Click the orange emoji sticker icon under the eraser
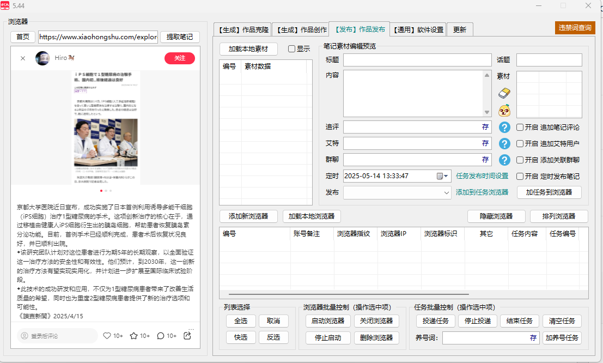 pos(504,110)
